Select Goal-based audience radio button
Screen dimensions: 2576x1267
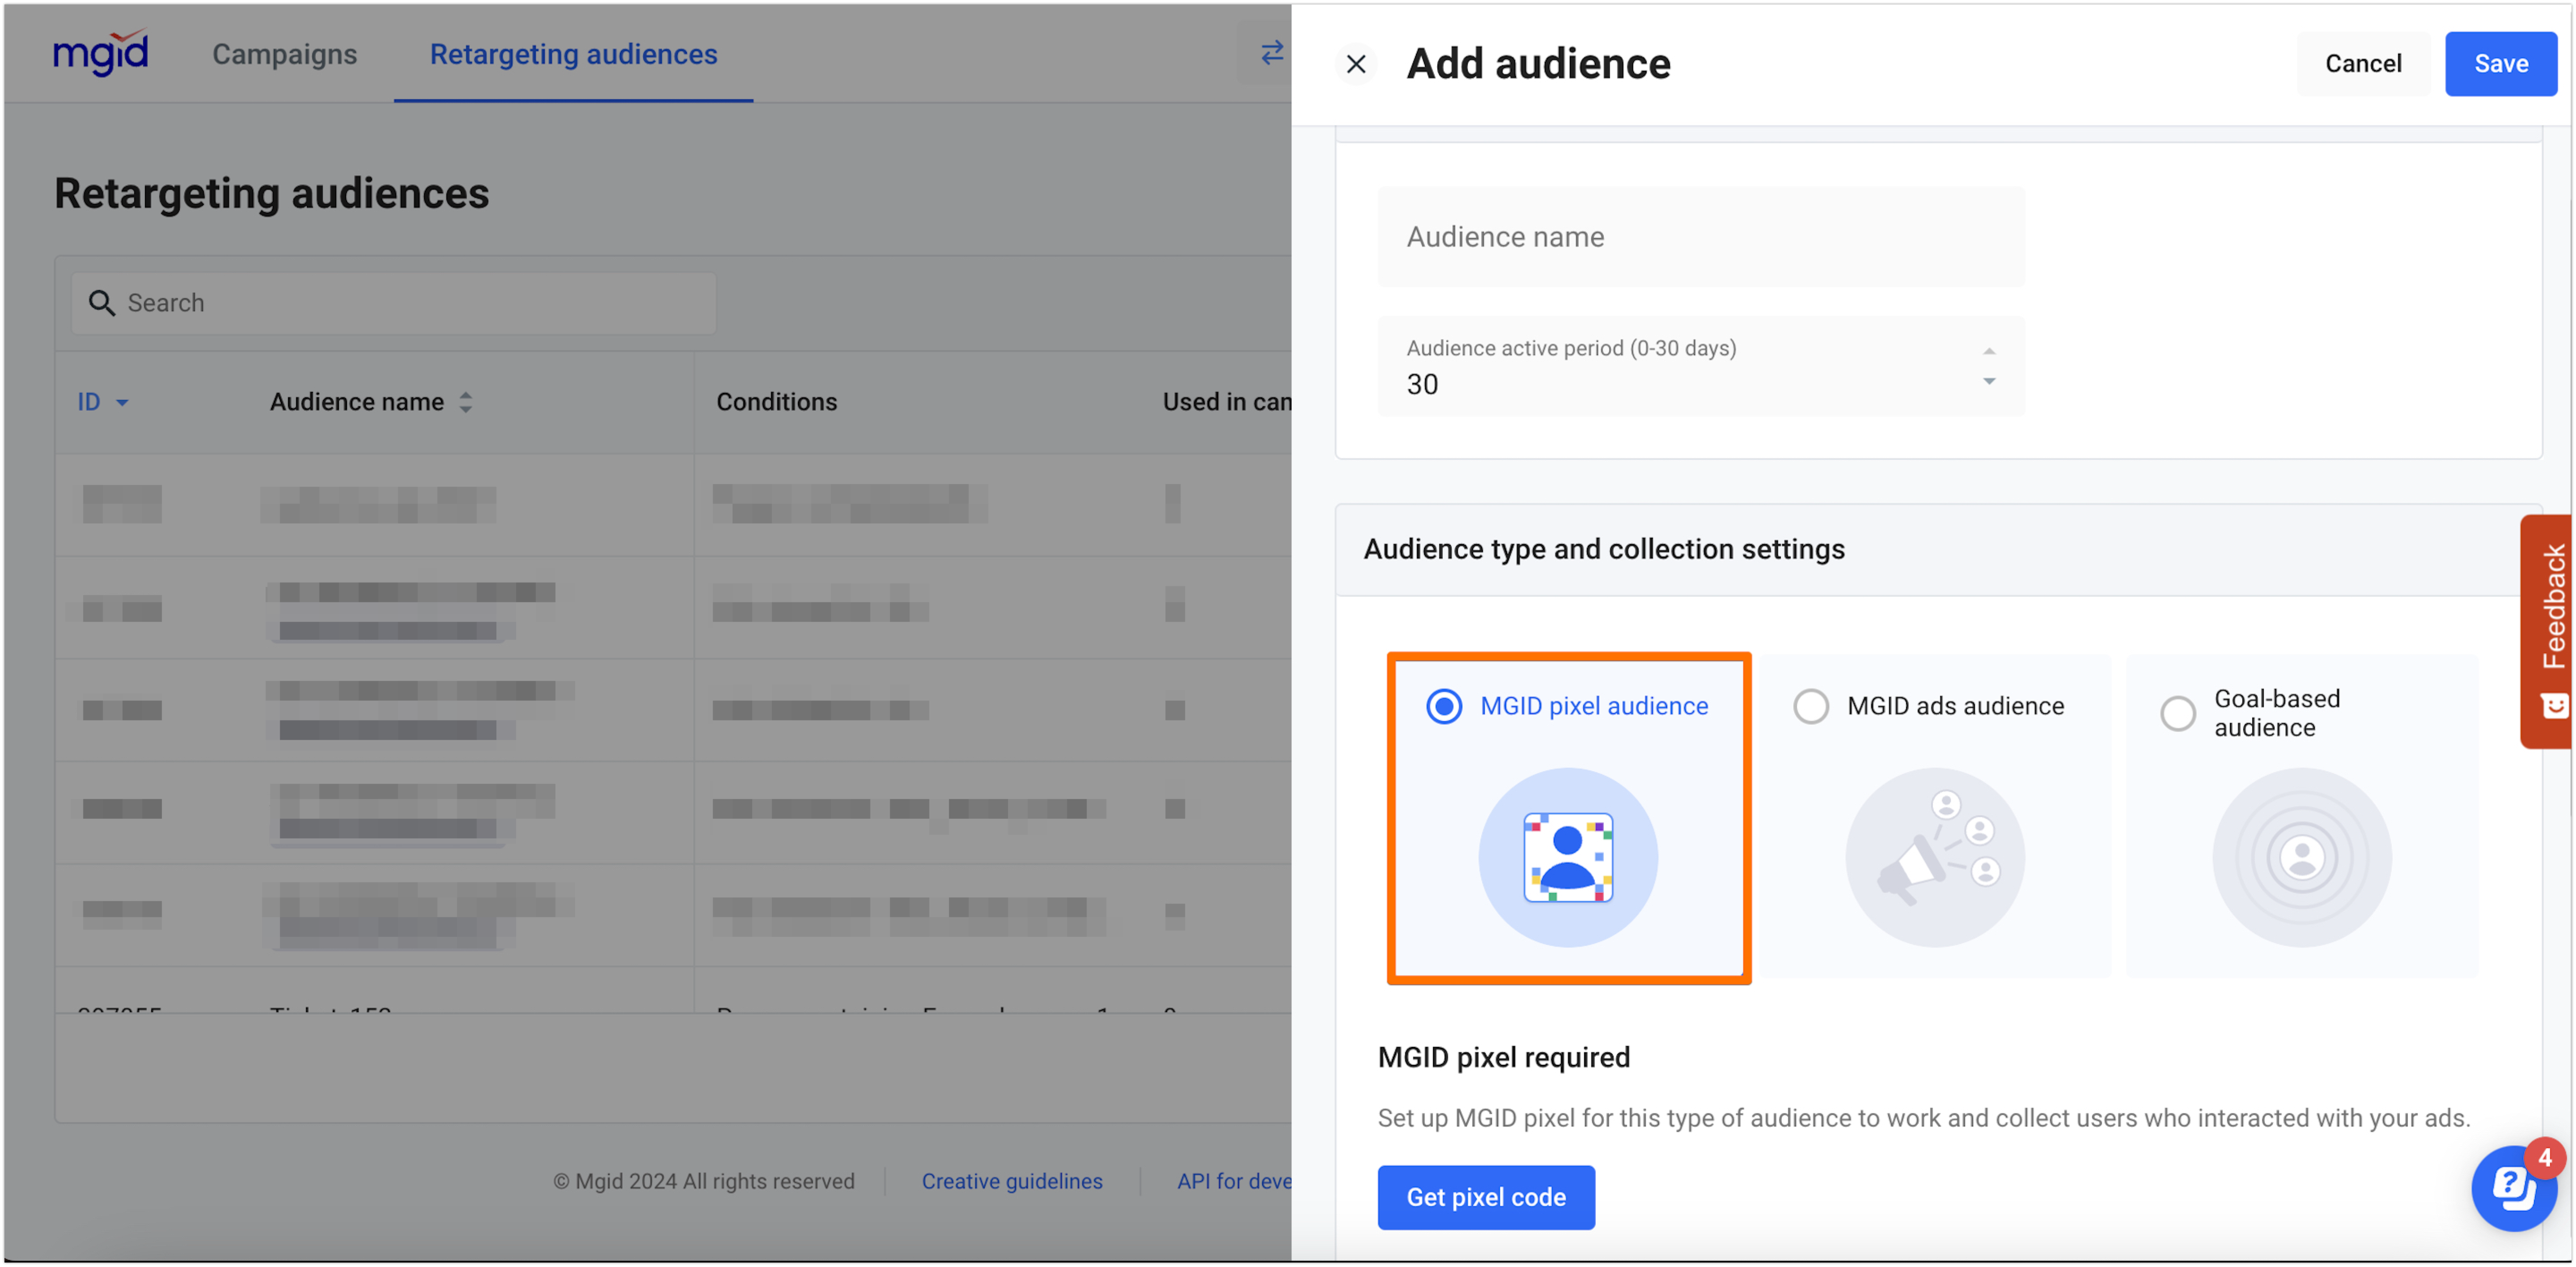pyautogui.click(x=2177, y=713)
